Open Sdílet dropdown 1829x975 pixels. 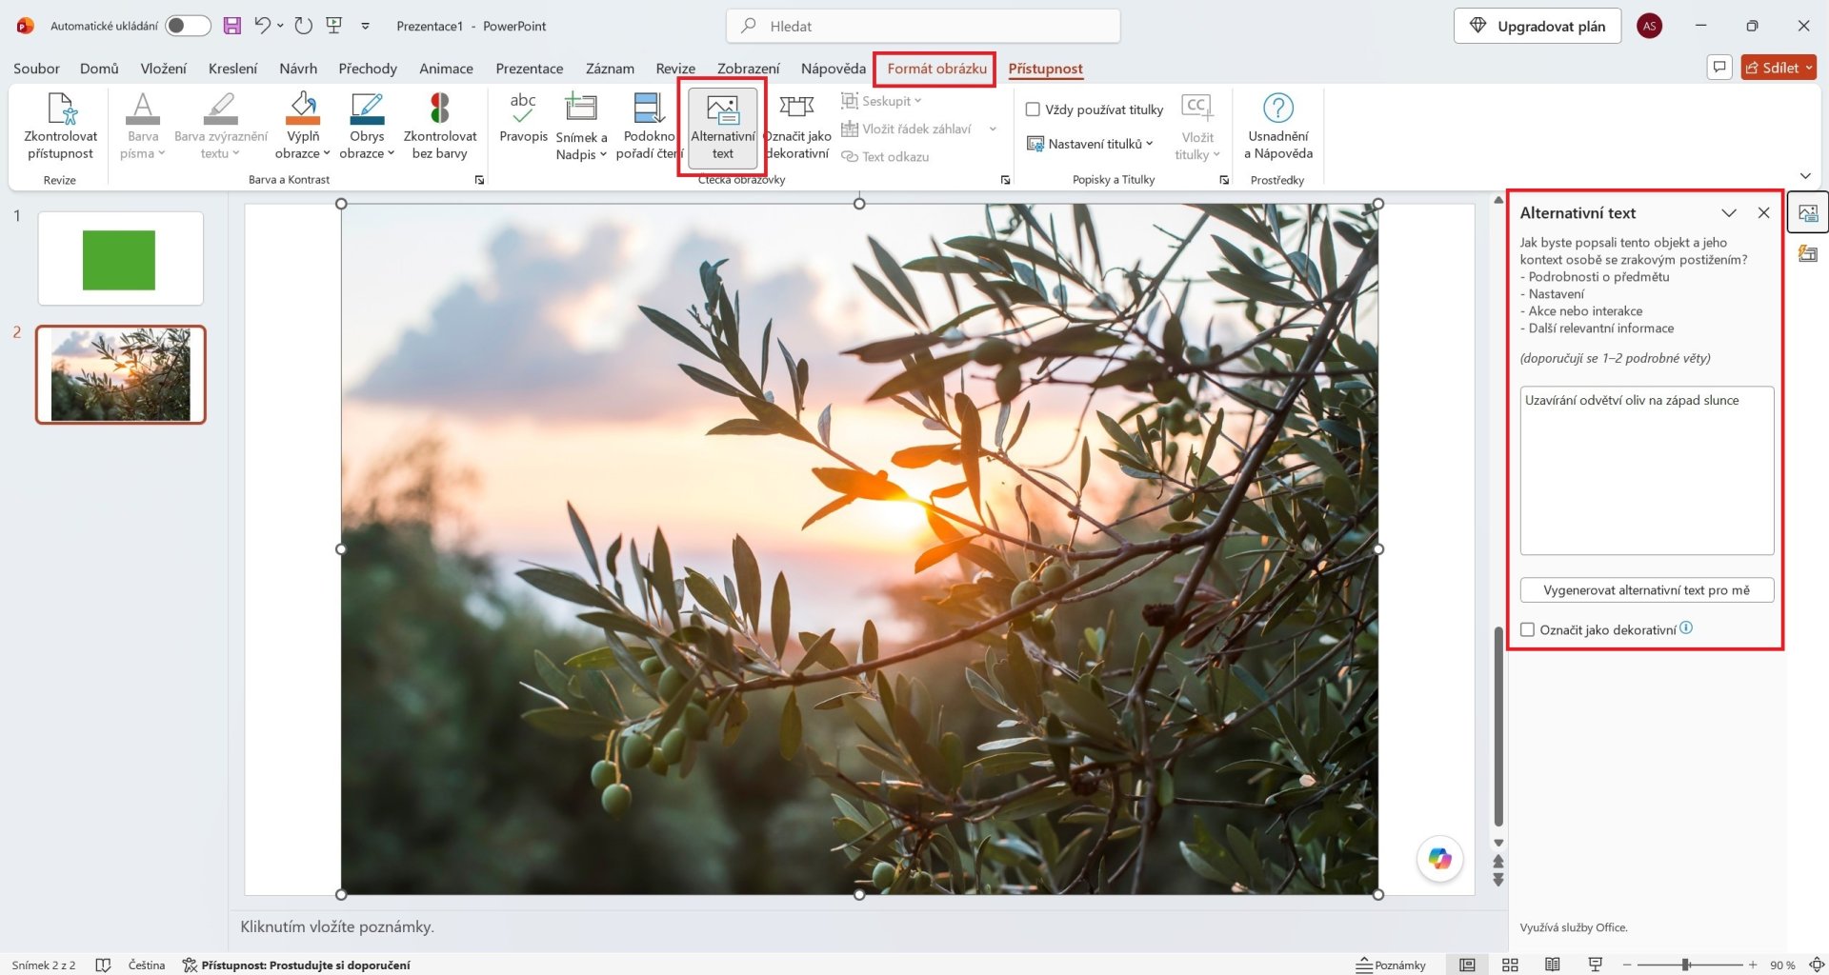point(1779,68)
